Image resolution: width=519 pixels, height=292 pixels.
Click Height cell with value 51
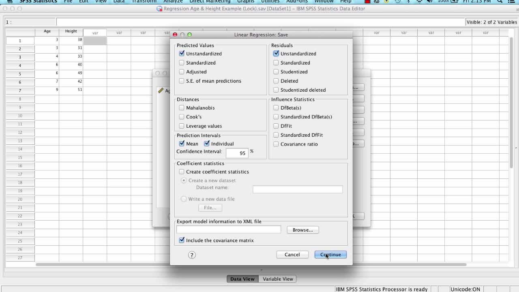71,90
